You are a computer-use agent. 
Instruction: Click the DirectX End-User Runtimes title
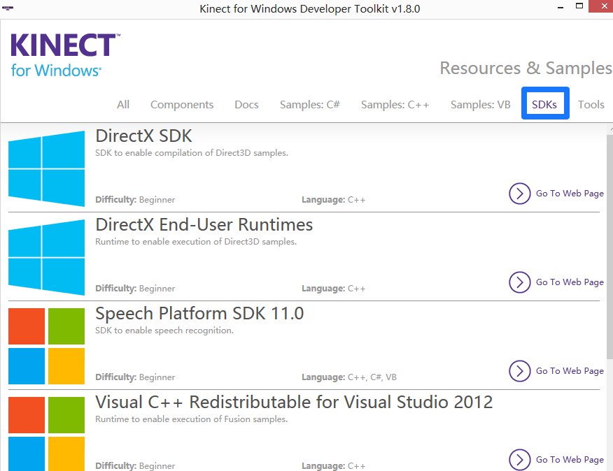click(204, 224)
